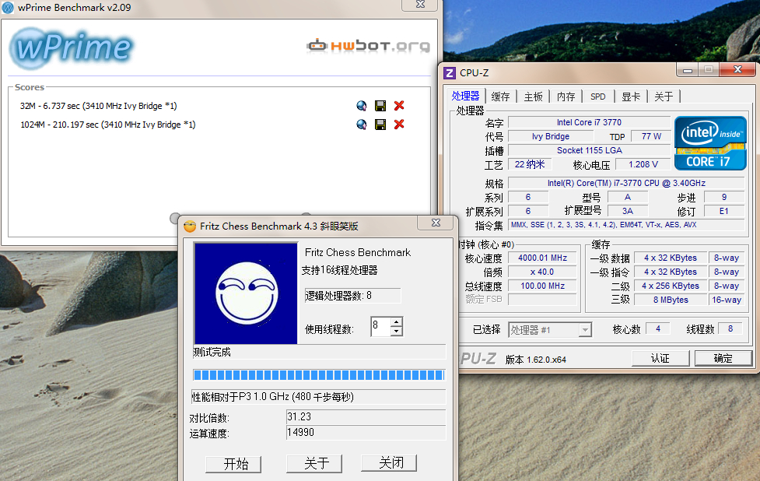
Task: Open the 显卡 tab in CPU-Z
Action: pyautogui.click(x=631, y=97)
